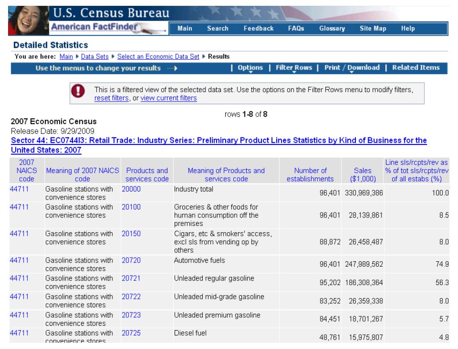Screen dimensions: 458x349
Task: Click product code 20000 link
Action: click(131, 189)
